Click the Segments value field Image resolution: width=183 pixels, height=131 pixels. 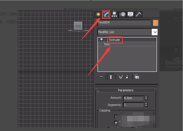coord(134,105)
